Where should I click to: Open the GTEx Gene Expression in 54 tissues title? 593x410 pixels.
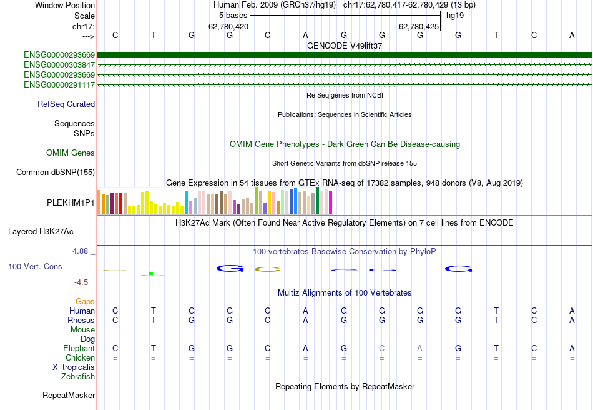[345, 183]
